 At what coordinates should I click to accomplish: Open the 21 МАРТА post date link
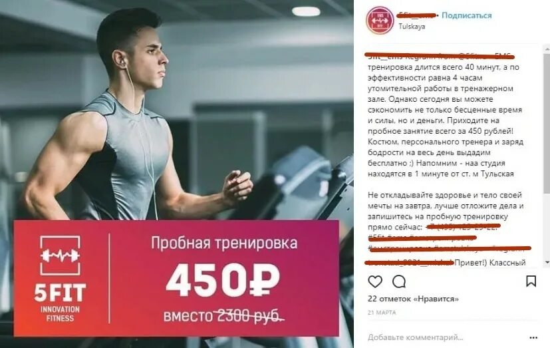pyautogui.click(x=382, y=312)
